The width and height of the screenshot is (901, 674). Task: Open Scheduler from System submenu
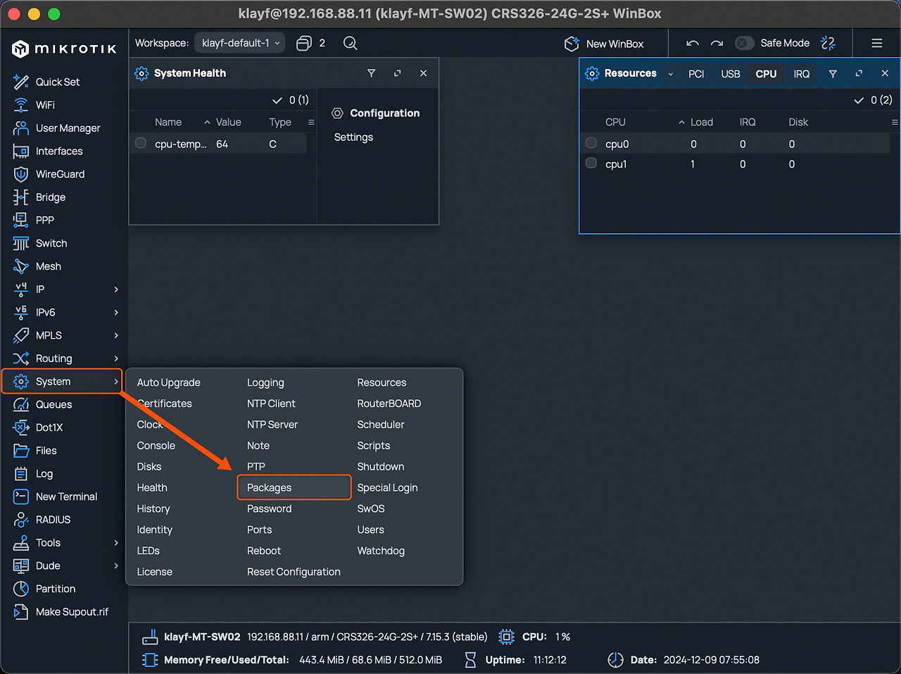[x=381, y=425]
